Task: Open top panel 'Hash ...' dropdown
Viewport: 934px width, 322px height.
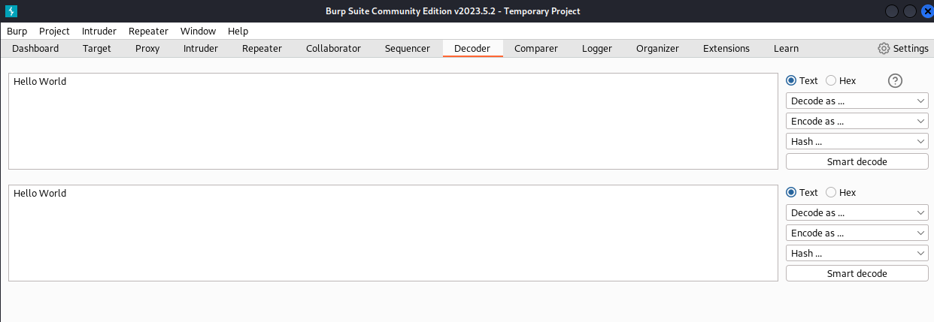Action: click(x=857, y=141)
